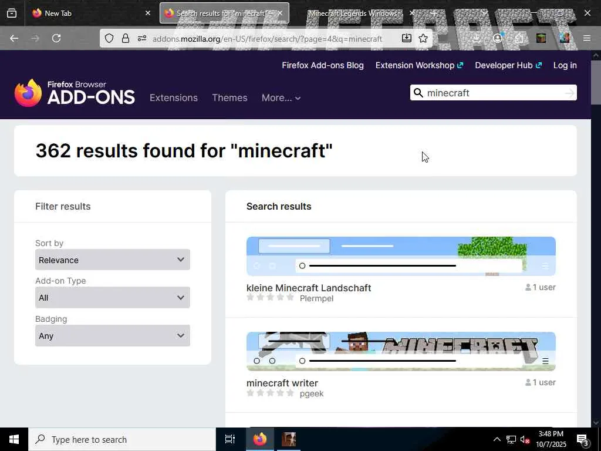The height and width of the screenshot is (451, 601).
Task: Open Extension Workshop link
Action: 419,65
